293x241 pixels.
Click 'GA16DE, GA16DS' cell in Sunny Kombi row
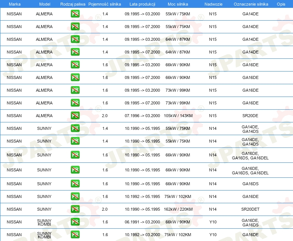click(250, 223)
